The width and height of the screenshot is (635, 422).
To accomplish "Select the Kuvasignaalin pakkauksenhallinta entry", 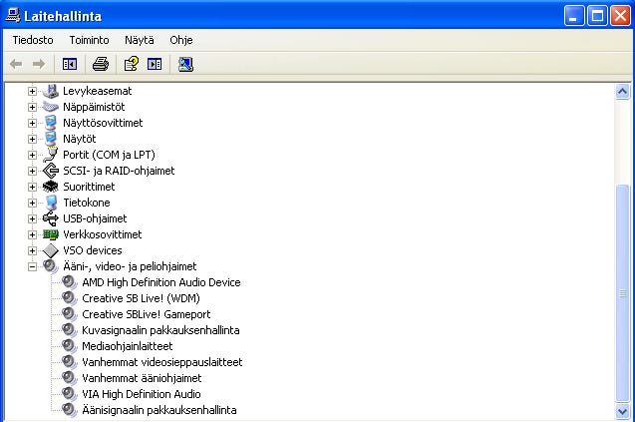I will [x=160, y=330].
